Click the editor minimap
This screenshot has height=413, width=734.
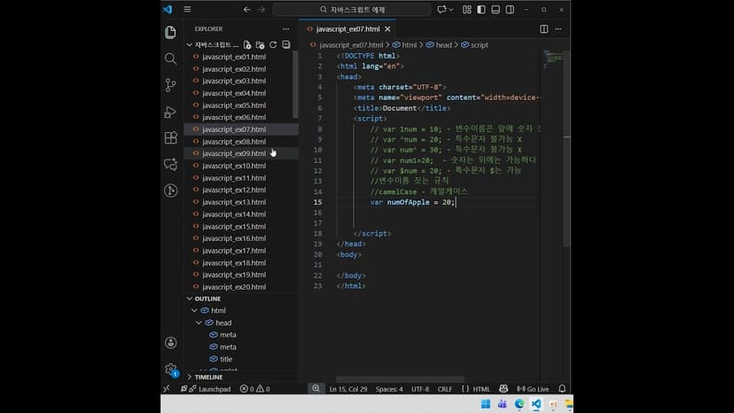click(554, 59)
